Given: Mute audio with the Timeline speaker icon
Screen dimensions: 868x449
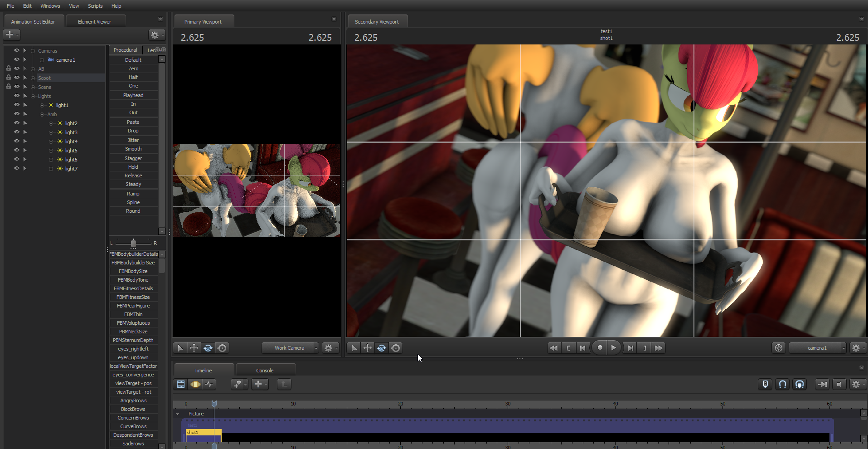Looking at the screenshot, I should point(839,384).
